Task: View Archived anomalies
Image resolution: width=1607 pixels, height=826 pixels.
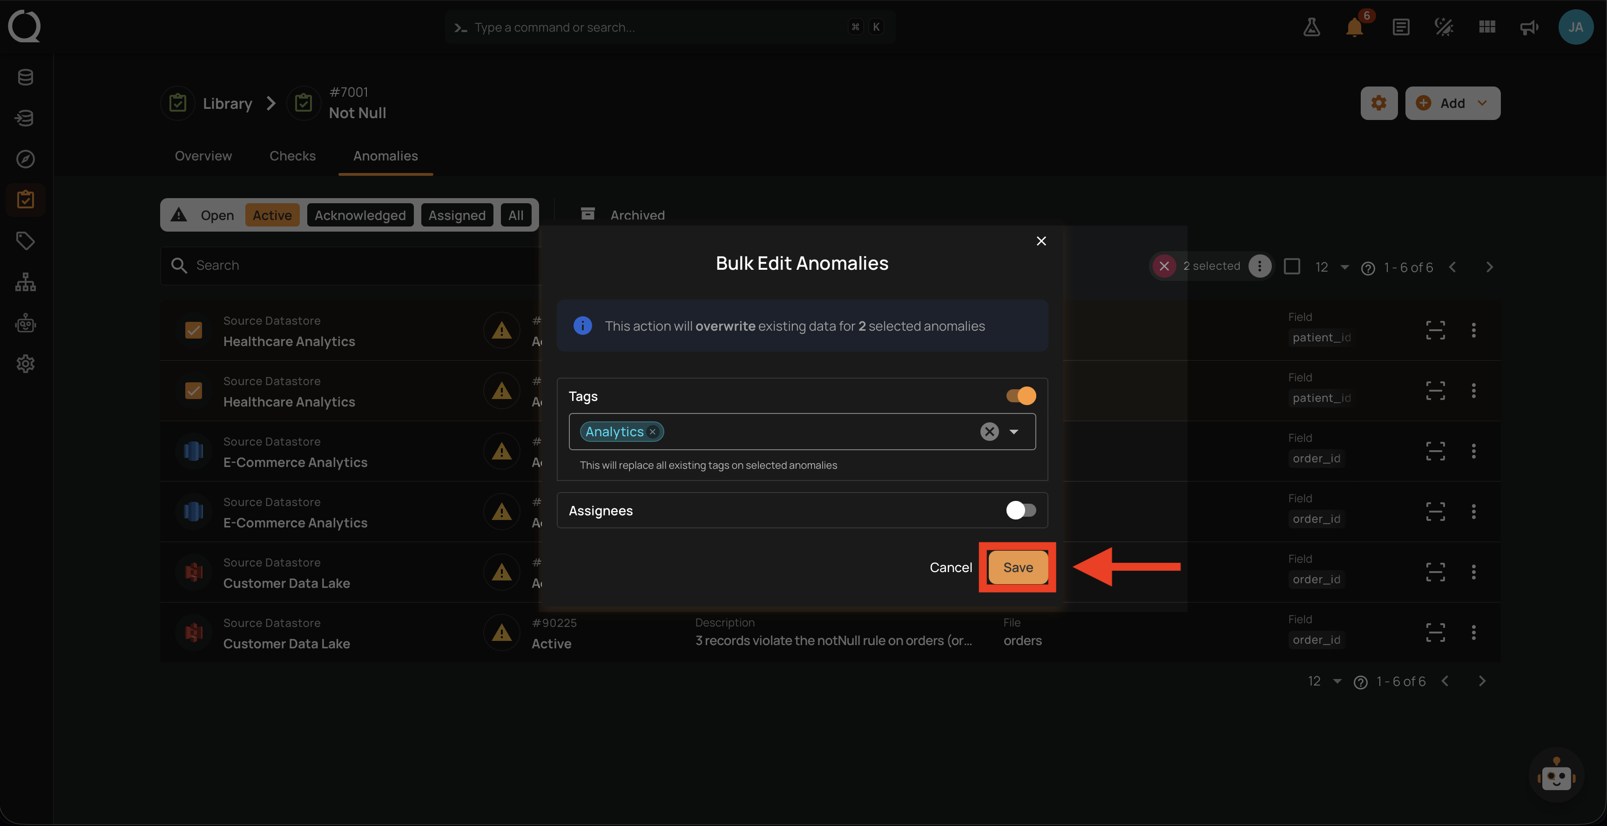Action: point(623,215)
